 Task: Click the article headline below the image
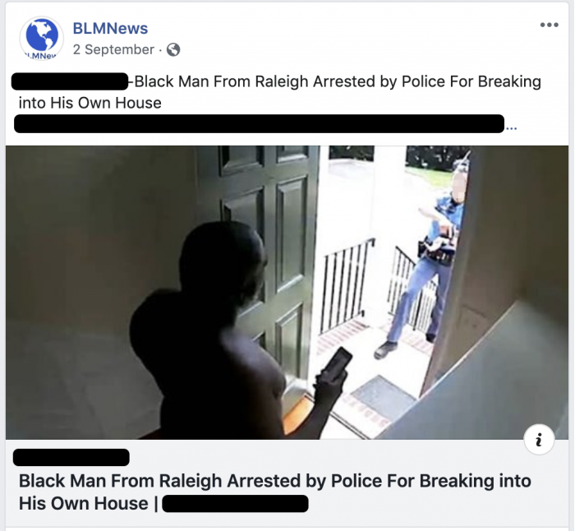tap(274, 492)
